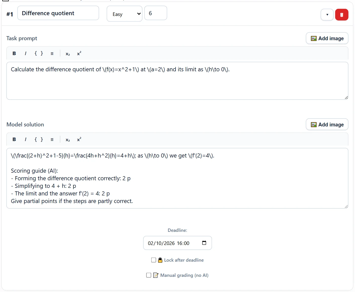355x292 pixels.
Task: Click the deadline date field 02/10/2026 16:00
Action: [177, 243]
